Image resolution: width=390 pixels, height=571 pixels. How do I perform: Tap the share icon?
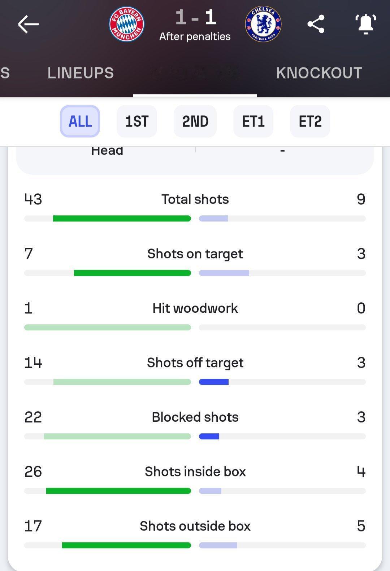[x=316, y=24]
